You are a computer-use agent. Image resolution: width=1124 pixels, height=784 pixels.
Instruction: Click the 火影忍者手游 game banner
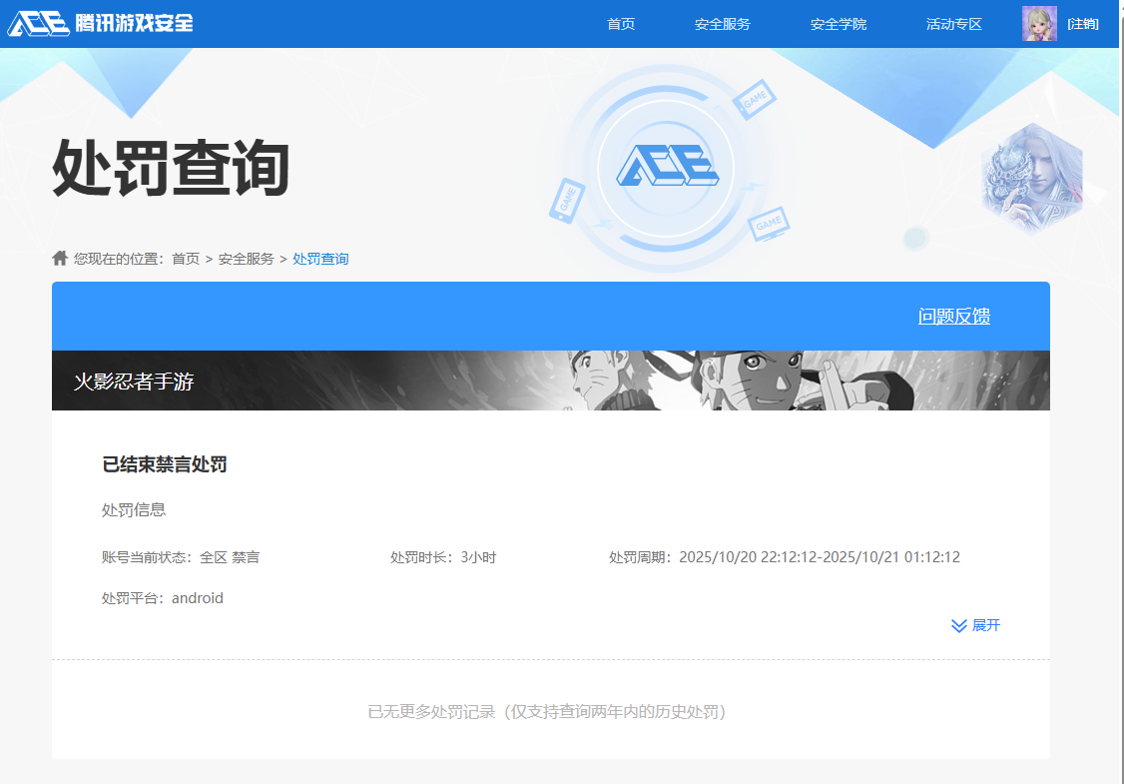tap(551, 381)
